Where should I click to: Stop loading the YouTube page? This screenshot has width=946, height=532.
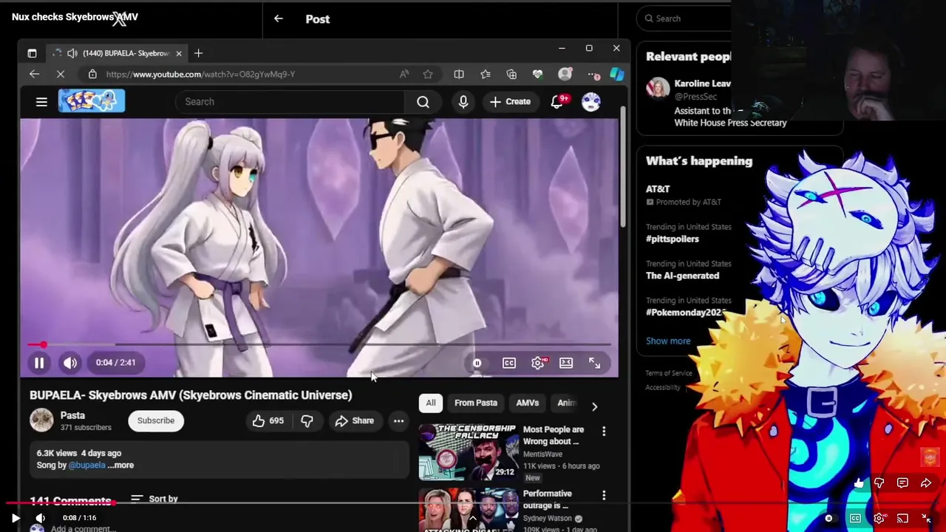(61, 74)
